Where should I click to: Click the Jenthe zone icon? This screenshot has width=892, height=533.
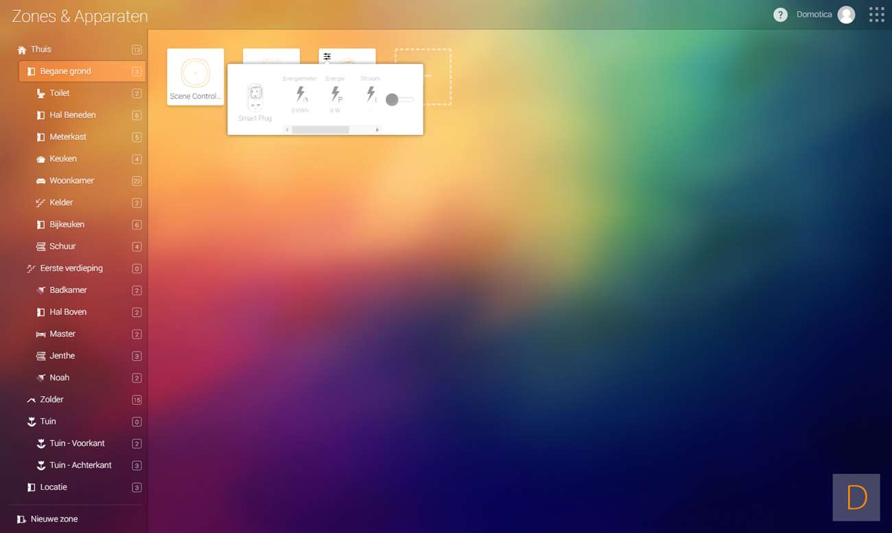pyautogui.click(x=41, y=356)
